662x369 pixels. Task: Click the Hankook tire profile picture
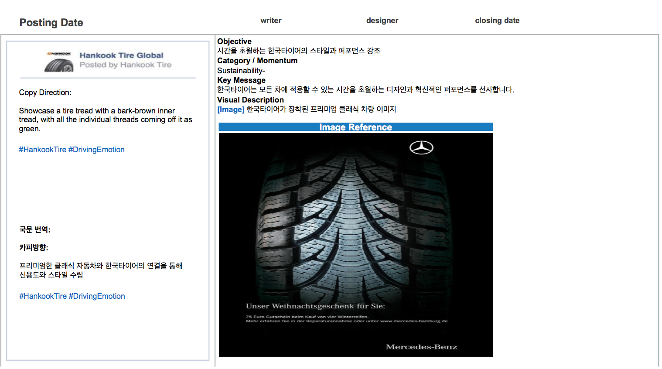59,61
